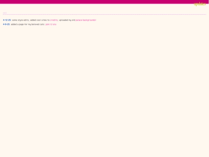Visit the poki & lulu cats page

(51, 24)
